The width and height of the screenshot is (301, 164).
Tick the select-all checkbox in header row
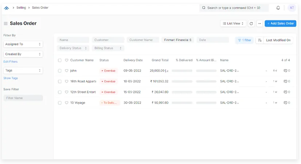pyautogui.click(x=60, y=60)
